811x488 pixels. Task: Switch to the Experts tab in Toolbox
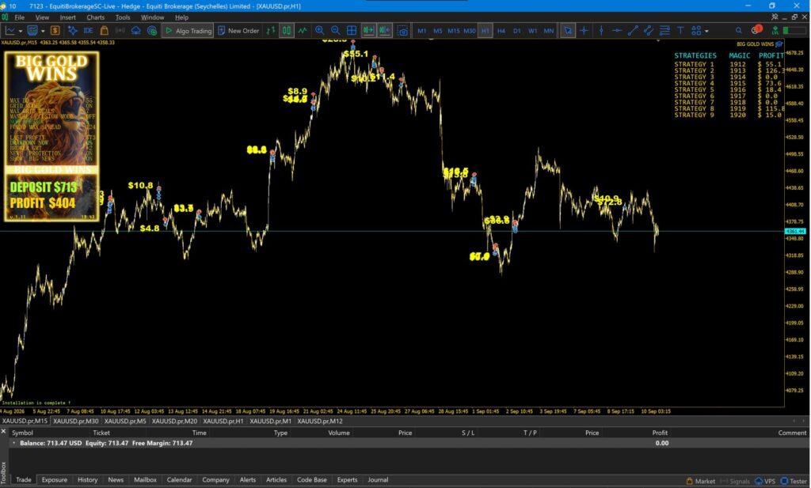(x=347, y=480)
